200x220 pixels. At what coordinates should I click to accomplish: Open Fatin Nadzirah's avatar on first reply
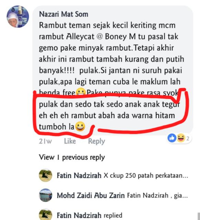(45, 175)
